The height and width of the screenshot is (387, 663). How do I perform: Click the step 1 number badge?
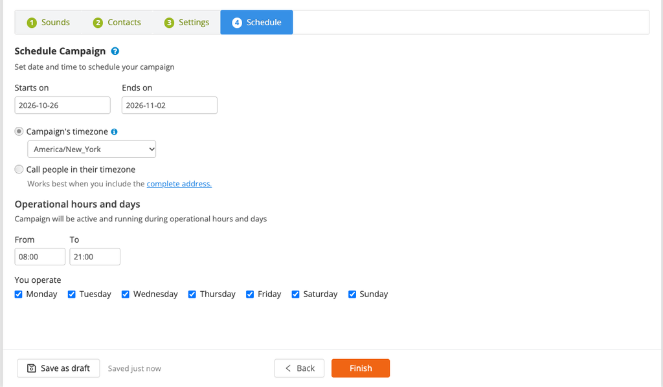click(32, 23)
